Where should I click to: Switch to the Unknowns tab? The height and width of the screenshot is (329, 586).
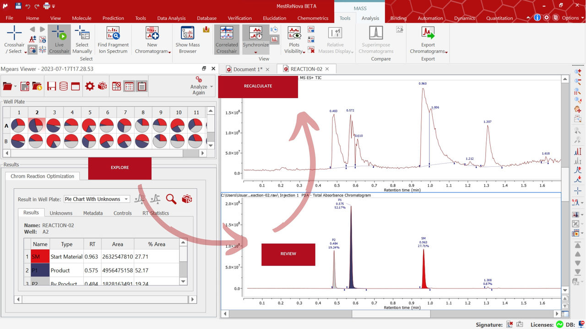61,213
